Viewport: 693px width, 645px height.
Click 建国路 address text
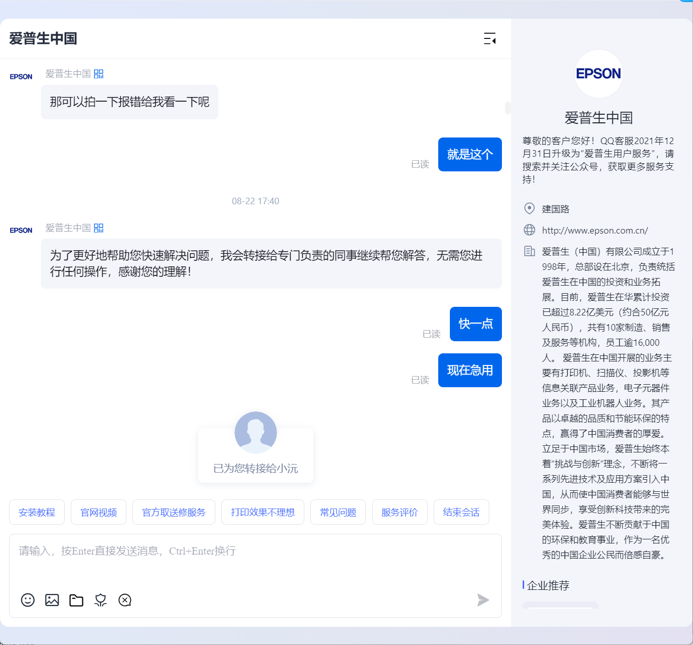[x=556, y=209]
